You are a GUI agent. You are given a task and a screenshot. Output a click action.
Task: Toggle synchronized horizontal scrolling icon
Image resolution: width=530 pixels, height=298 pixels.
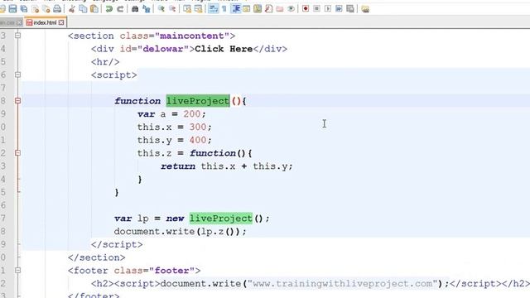tap(199, 9)
